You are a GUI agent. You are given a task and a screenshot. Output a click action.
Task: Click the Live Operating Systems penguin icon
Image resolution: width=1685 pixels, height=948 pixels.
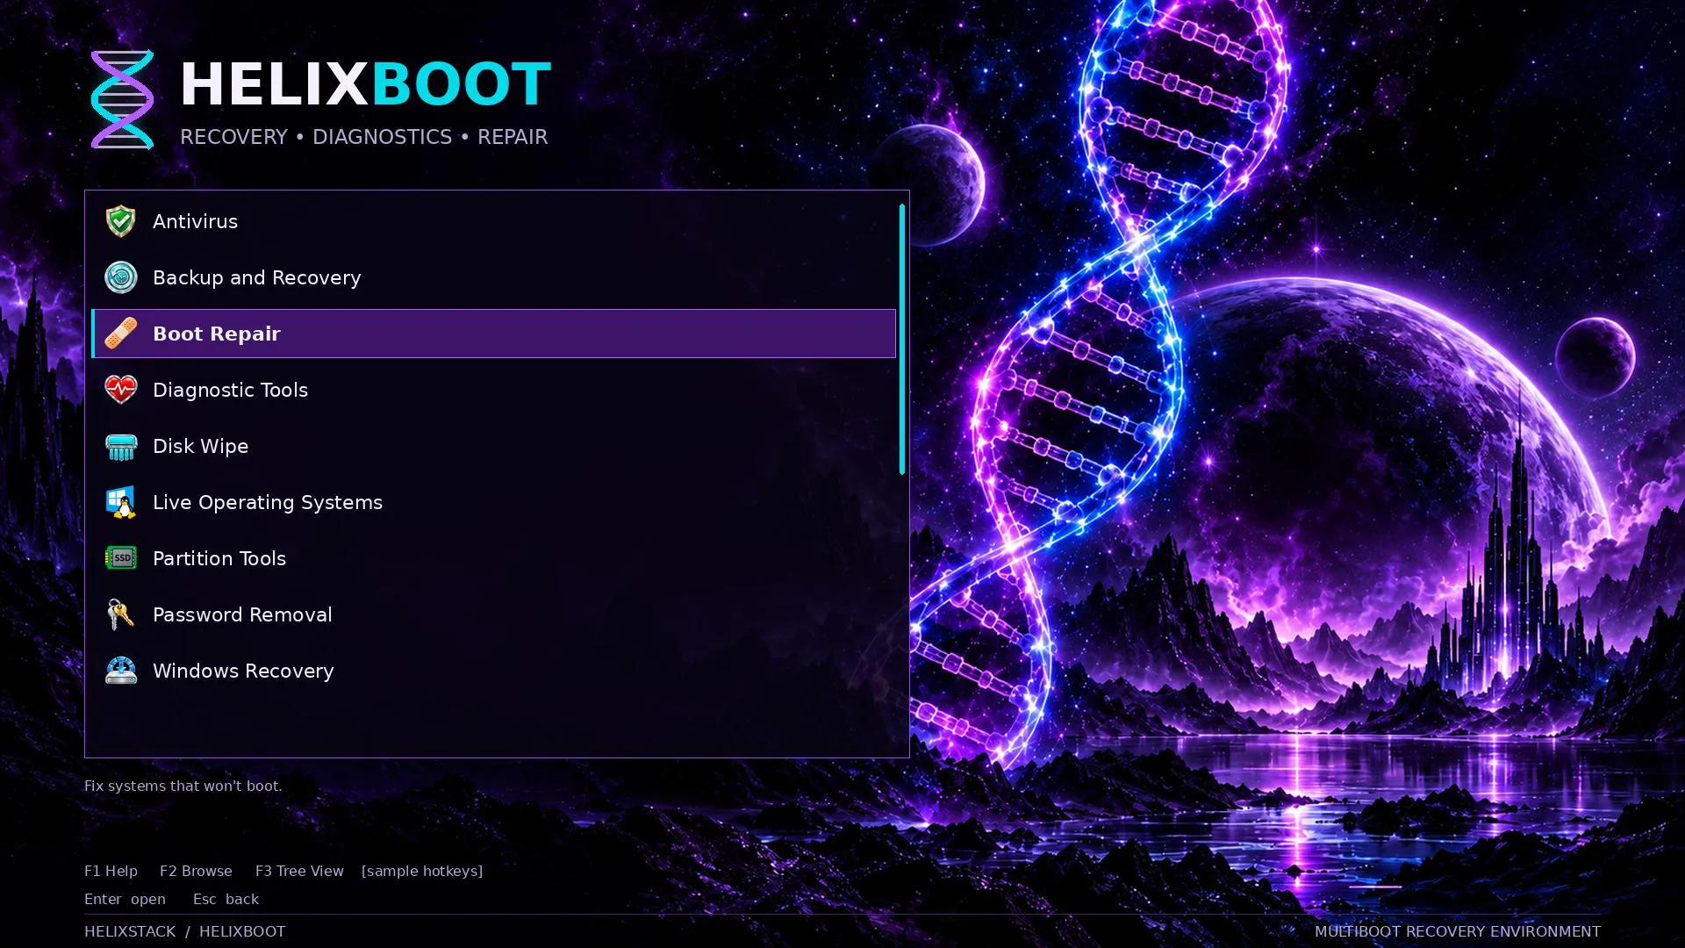[x=121, y=502]
